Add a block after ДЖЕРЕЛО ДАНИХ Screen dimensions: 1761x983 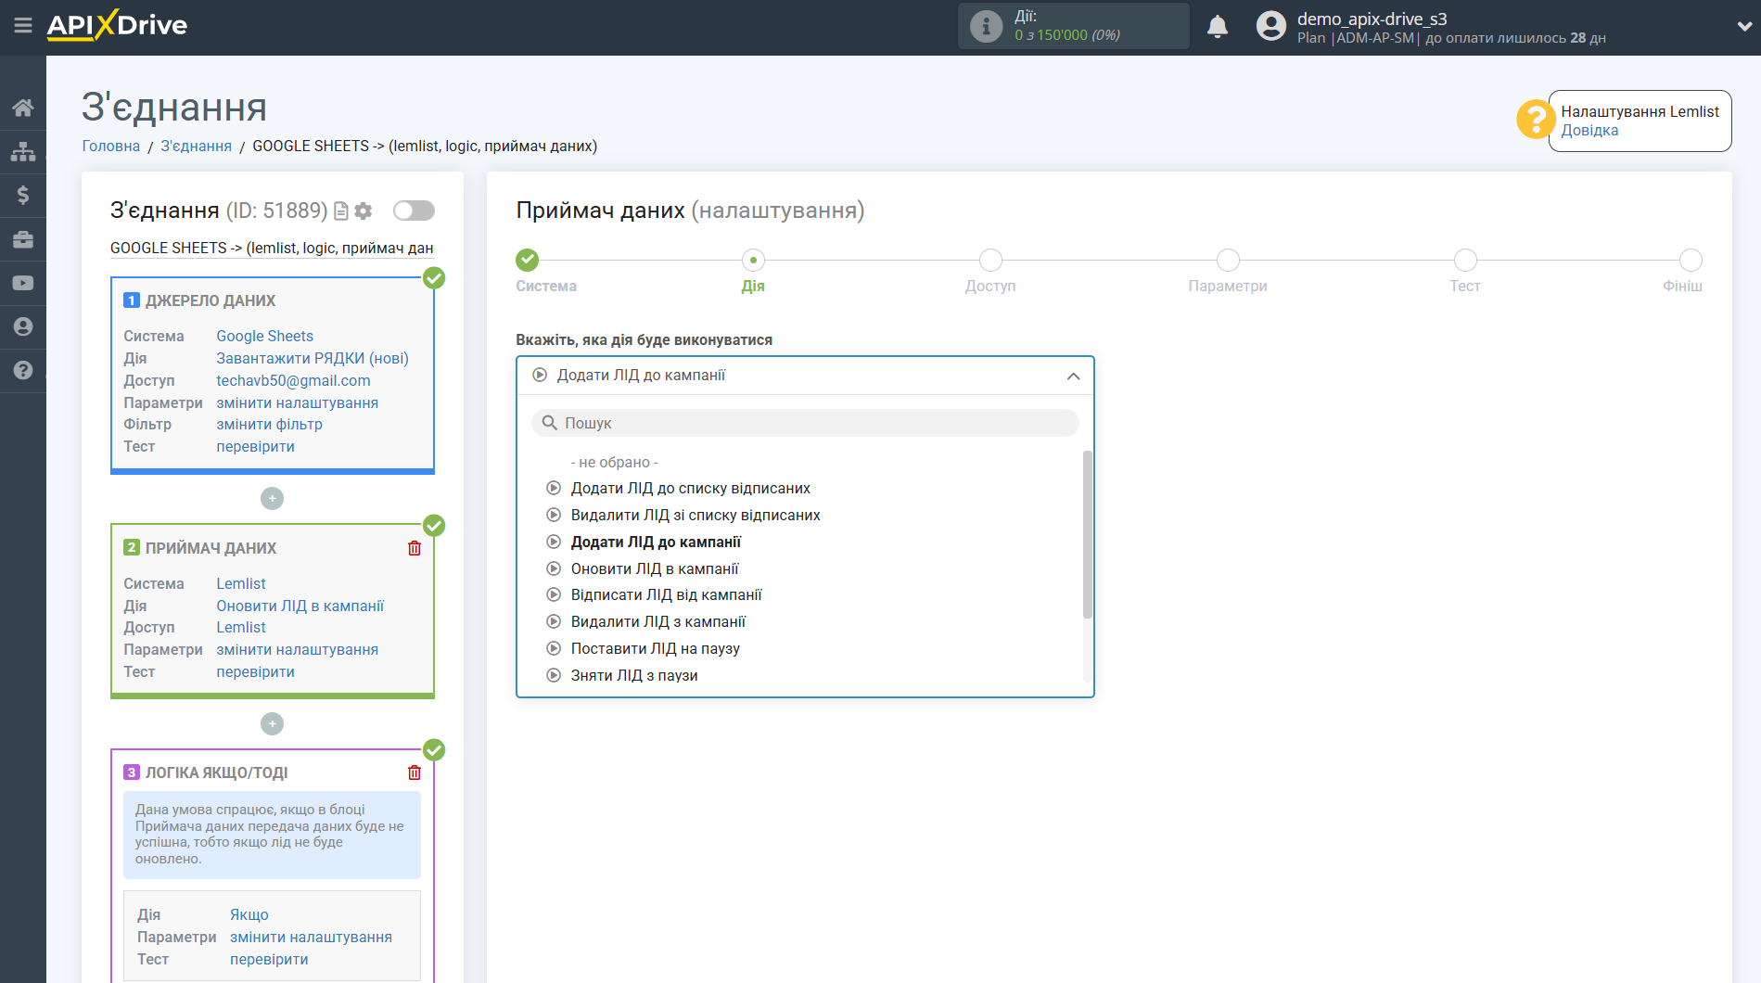click(x=272, y=499)
